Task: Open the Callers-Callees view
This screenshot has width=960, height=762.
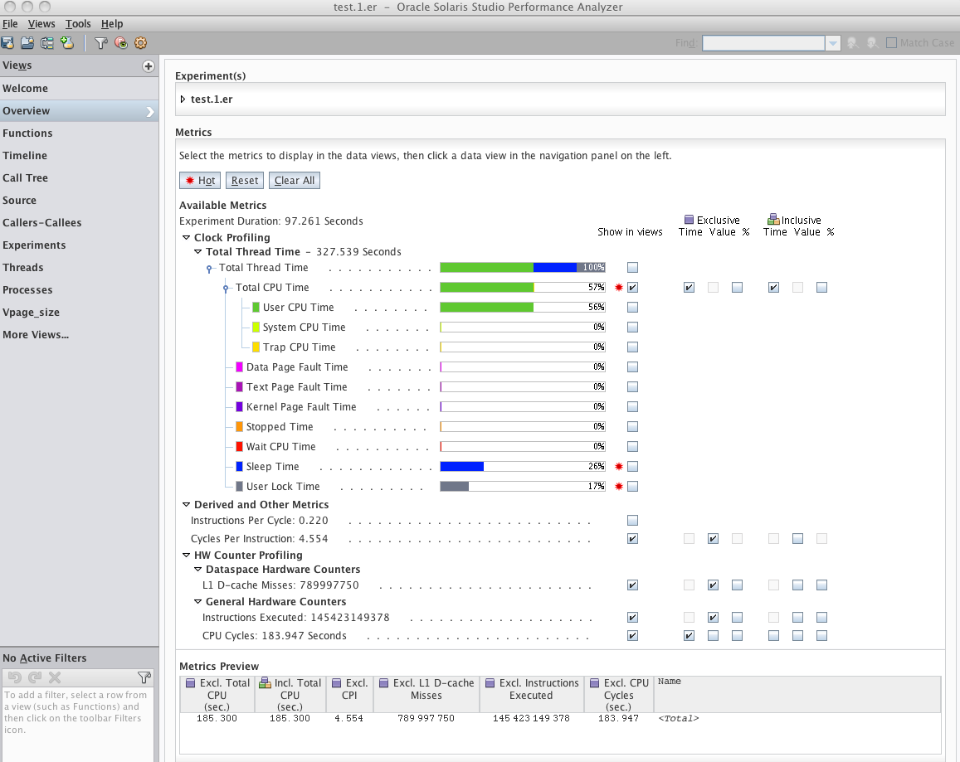Action: coord(79,223)
